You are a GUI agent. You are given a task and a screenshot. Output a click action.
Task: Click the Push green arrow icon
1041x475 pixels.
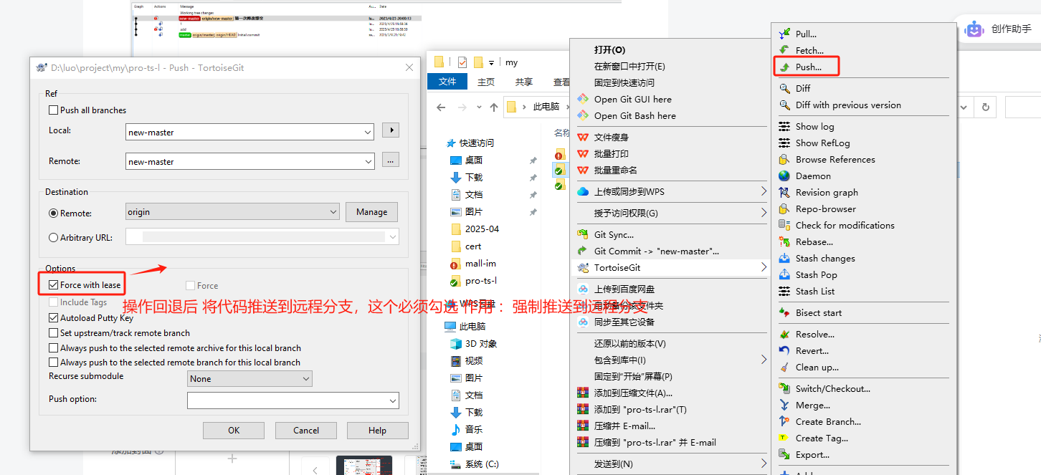pos(784,67)
